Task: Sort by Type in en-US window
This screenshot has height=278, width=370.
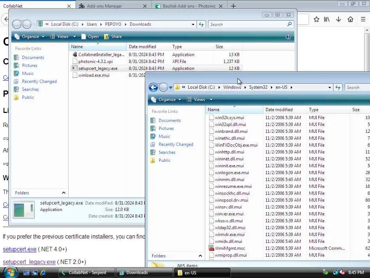Action: 328,110
